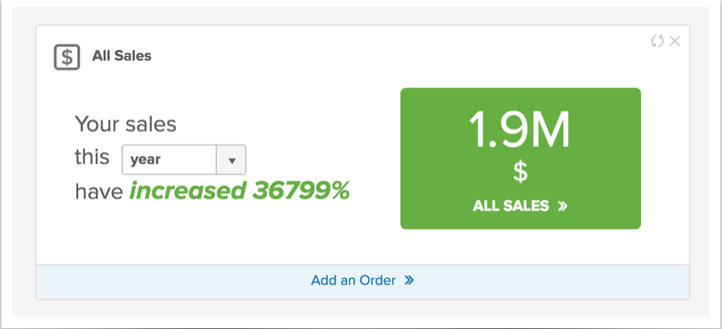The image size is (722, 329).
Task: Click the increased 36799% text
Action: pyautogui.click(x=239, y=190)
